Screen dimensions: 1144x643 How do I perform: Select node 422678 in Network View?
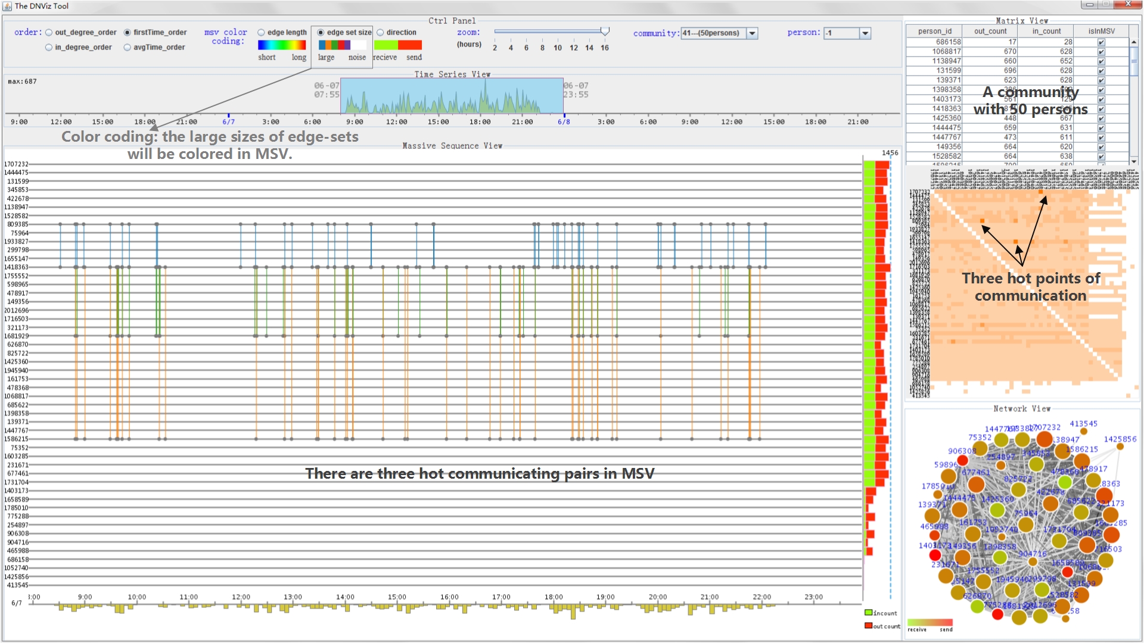click(1050, 504)
